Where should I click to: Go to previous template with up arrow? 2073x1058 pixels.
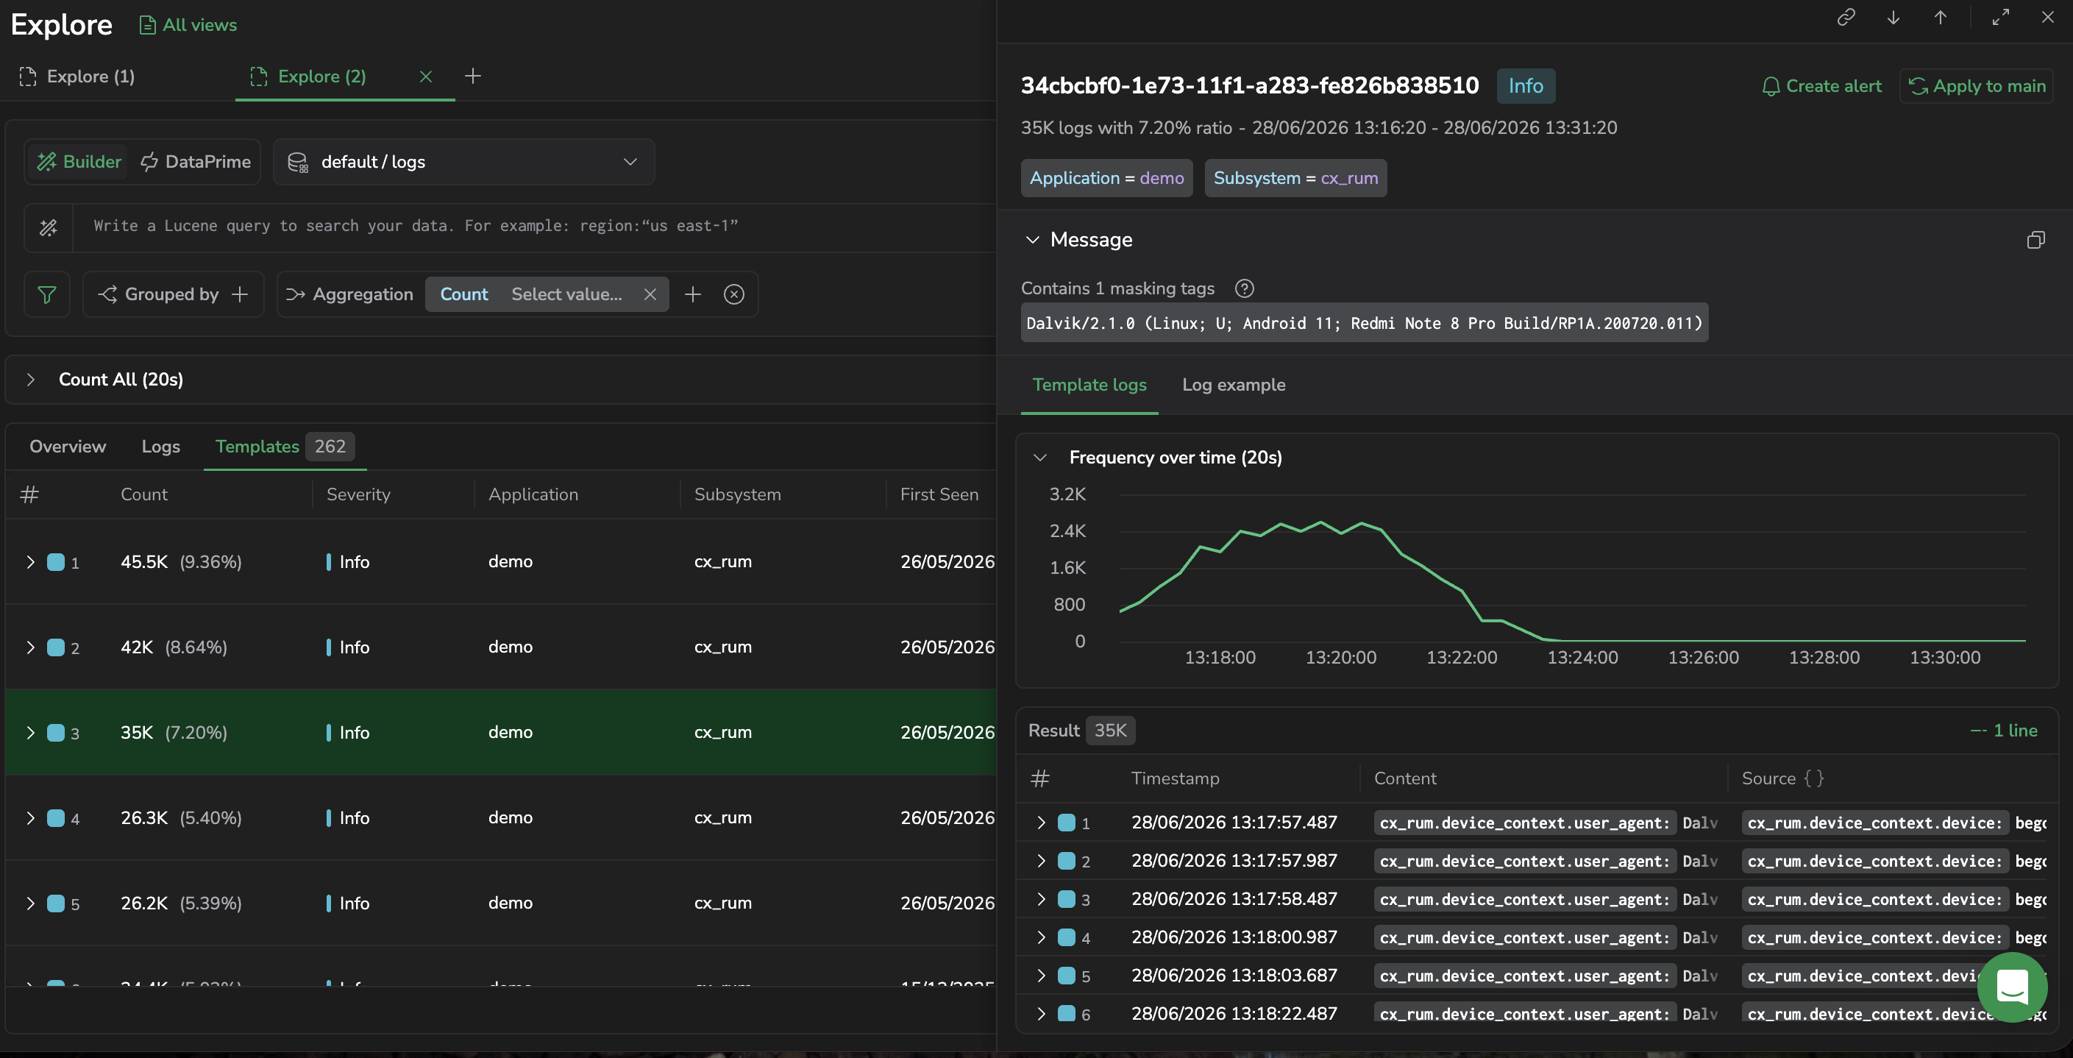click(x=1940, y=18)
